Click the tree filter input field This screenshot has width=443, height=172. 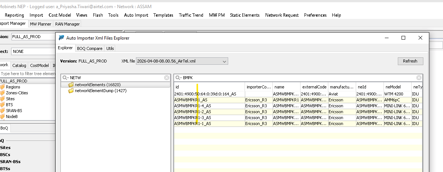(x=28, y=74)
